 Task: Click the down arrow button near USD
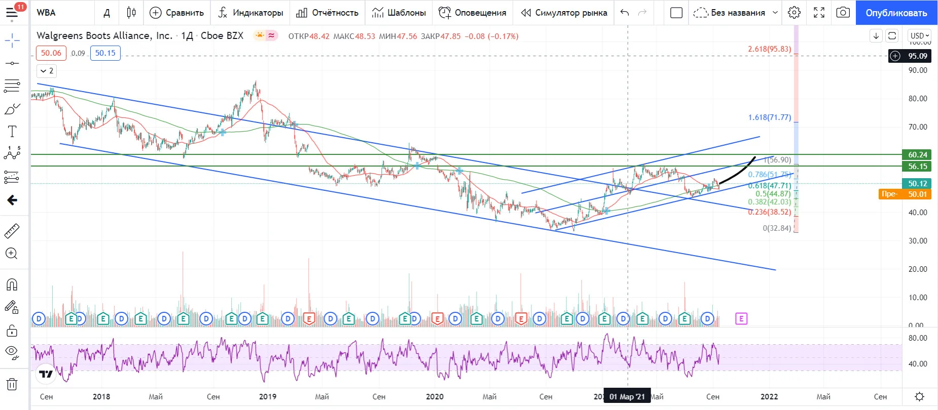click(x=876, y=36)
